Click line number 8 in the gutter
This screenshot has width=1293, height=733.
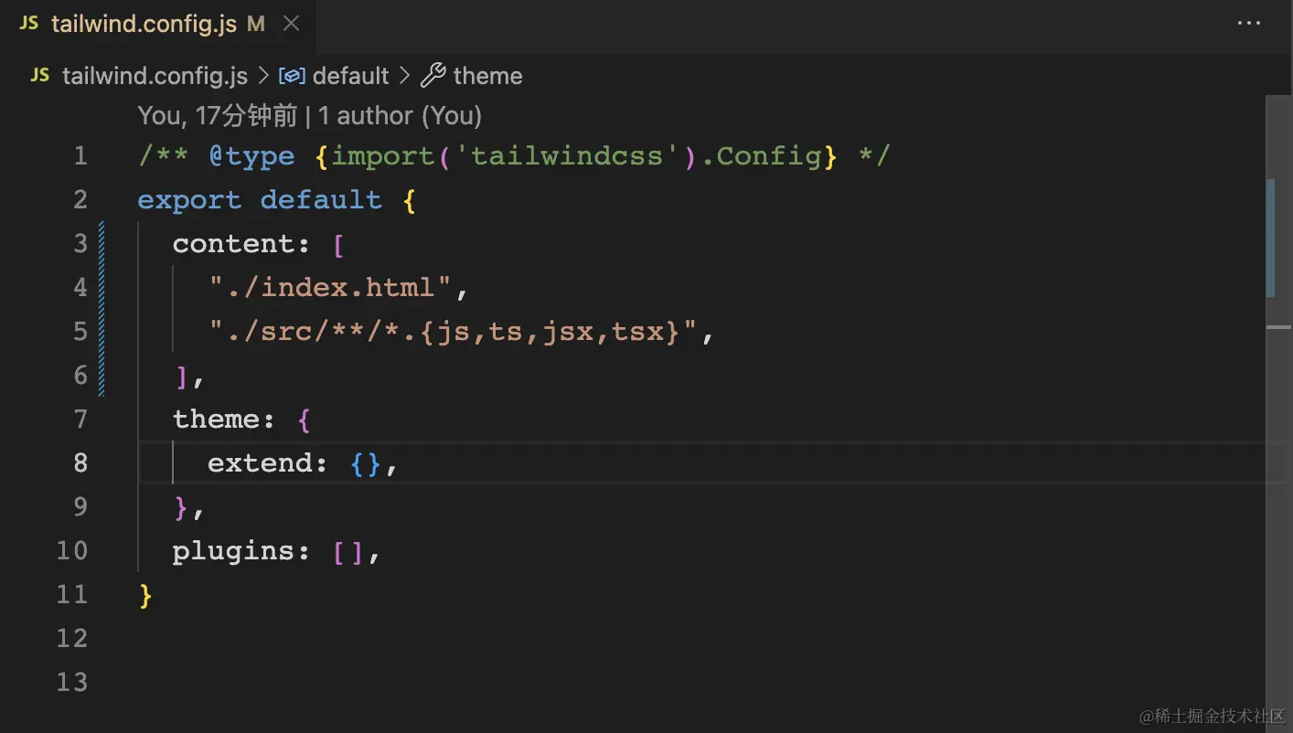coord(80,463)
